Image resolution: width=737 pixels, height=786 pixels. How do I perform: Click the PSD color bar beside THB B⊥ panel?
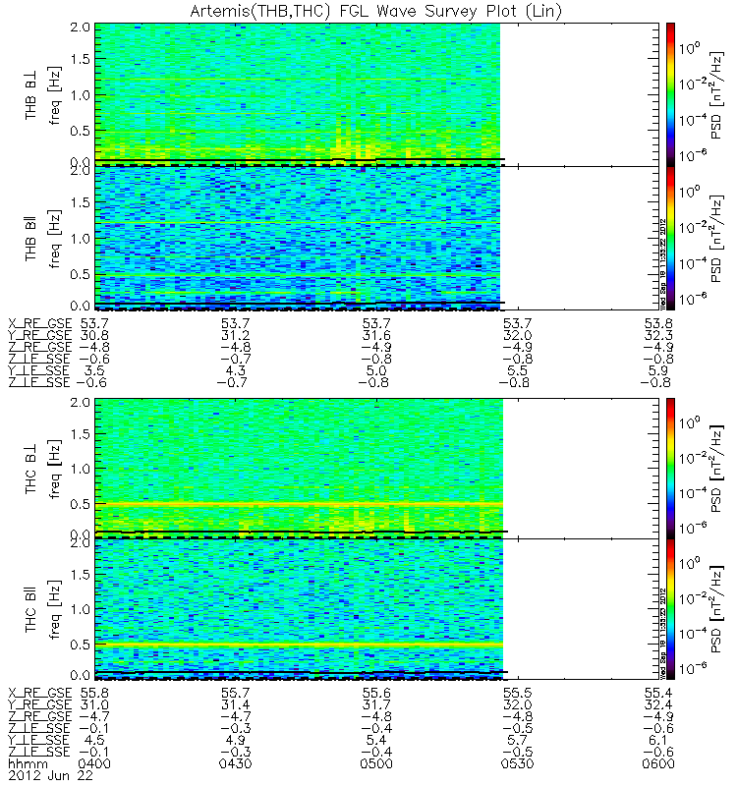coord(670,94)
